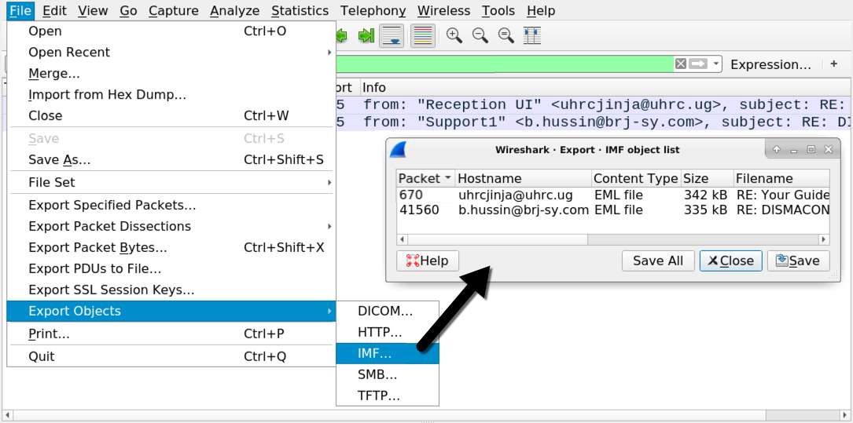Viewport: 853px width, 423px height.
Task: Click the resize columns toolbar icon
Action: pyautogui.click(x=532, y=36)
